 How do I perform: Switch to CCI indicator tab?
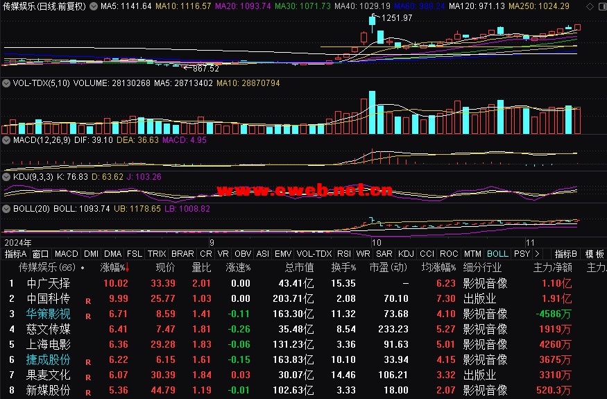click(427, 254)
